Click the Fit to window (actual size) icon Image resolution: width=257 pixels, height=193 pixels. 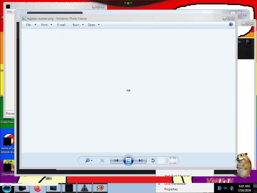click(x=102, y=161)
